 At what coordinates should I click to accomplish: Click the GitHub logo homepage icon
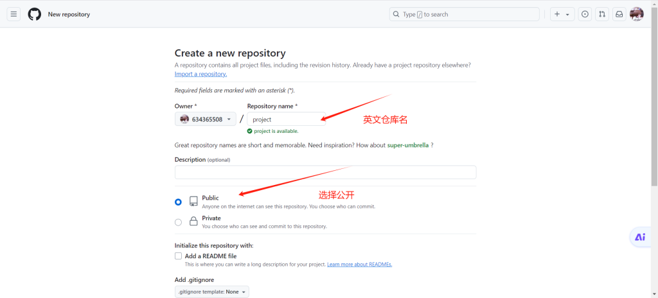click(35, 14)
